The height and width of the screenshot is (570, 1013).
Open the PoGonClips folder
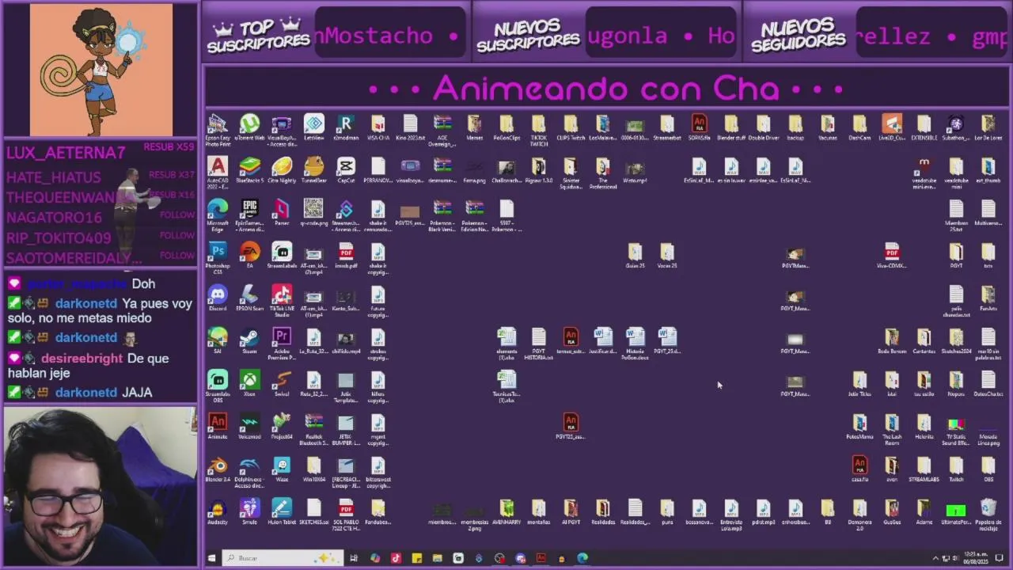pyautogui.click(x=506, y=128)
